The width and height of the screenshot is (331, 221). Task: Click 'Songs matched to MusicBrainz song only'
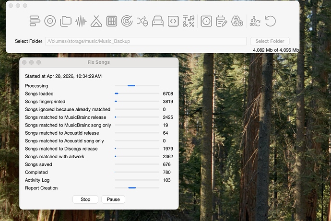point(68,125)
